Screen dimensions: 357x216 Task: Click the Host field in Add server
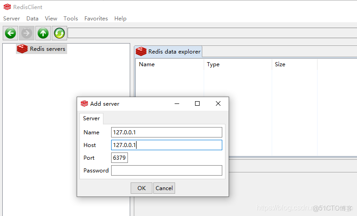166,145
